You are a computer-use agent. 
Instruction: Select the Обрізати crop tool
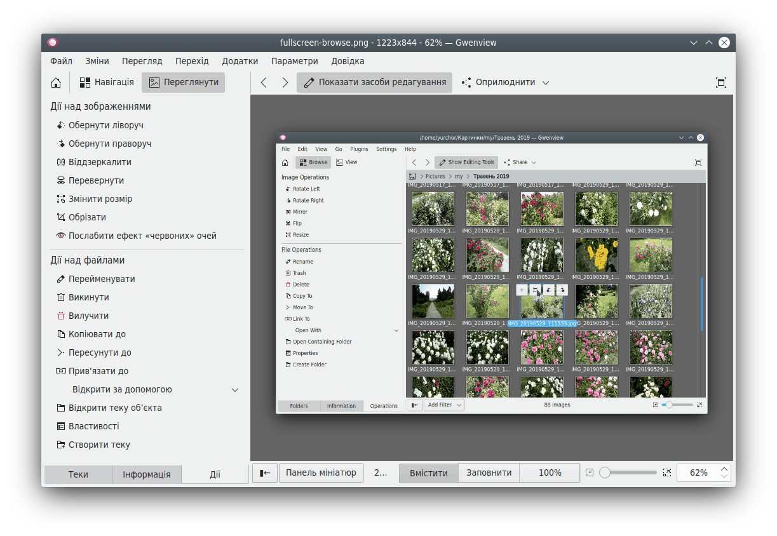[87, 217]
